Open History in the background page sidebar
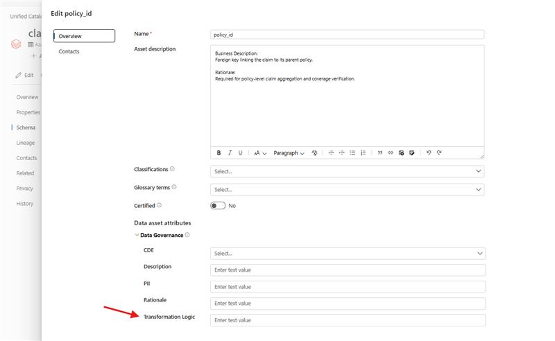The width and height of the screenshot is (555, 341). (25, 203)
